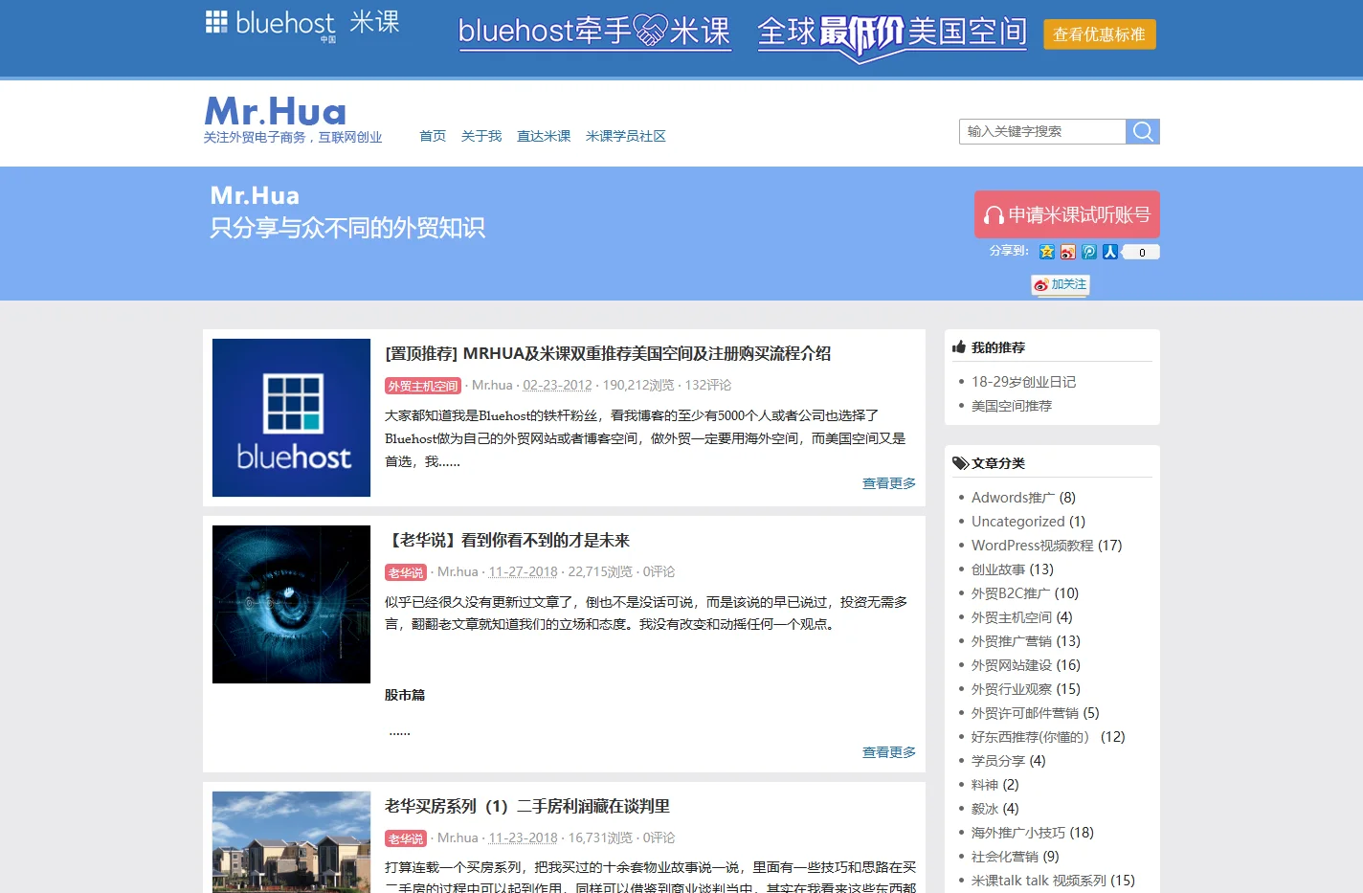Image resolution: width=1363 pixels, height=893 pixels.
Task: Click the banner text bluehost牵手米课
Action: point(594,32)
